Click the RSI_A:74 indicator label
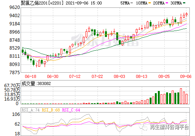The height and width of the screenshot is (136, 195). click(x=30, y=110)
